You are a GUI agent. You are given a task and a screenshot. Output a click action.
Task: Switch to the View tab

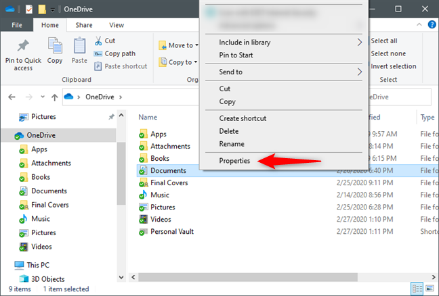(117, 25)
